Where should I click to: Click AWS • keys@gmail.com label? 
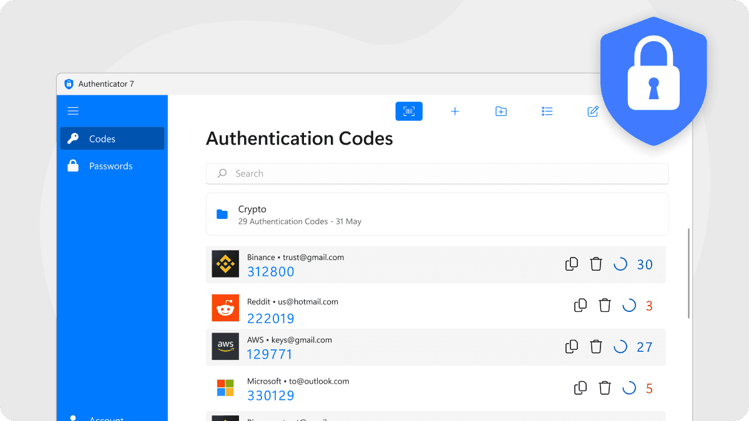pyautogui.click(x=290, y=340)
